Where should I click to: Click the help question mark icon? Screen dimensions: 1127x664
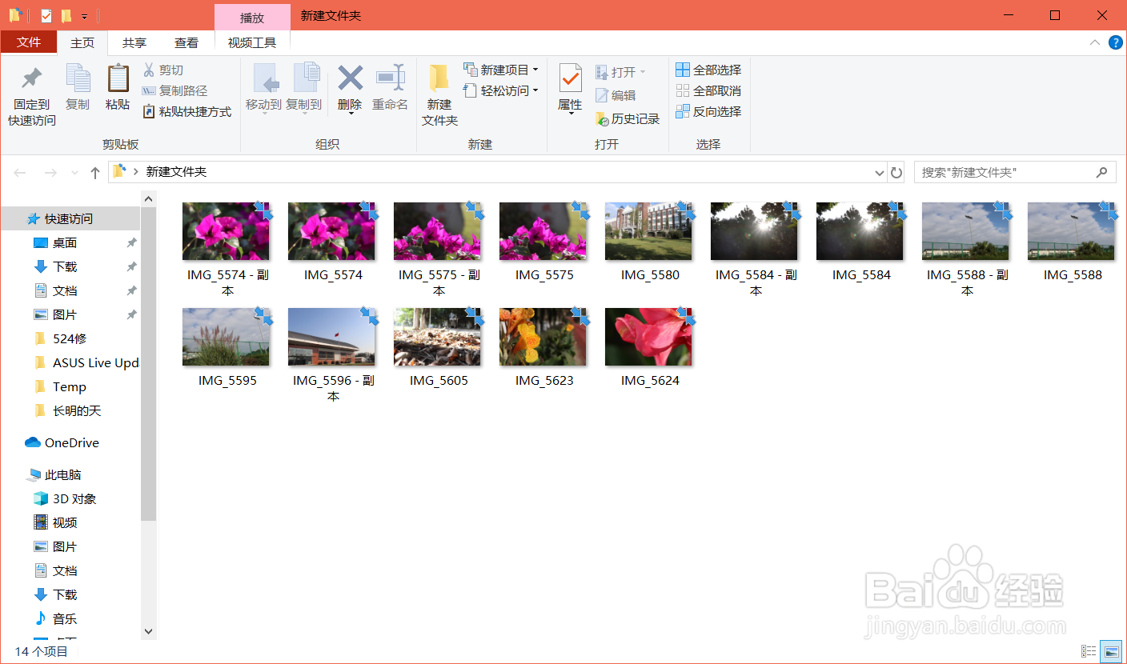click(1115, 42)
